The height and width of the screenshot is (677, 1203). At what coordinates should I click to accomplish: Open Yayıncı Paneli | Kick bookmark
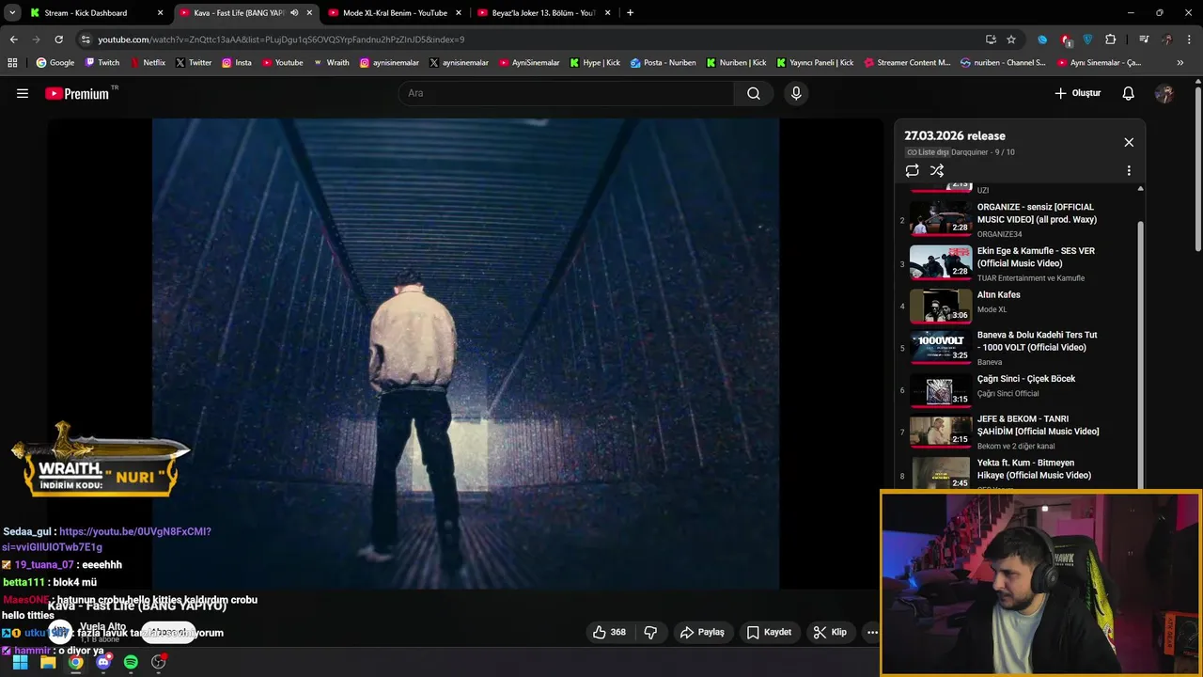click(x=815, y=63)
